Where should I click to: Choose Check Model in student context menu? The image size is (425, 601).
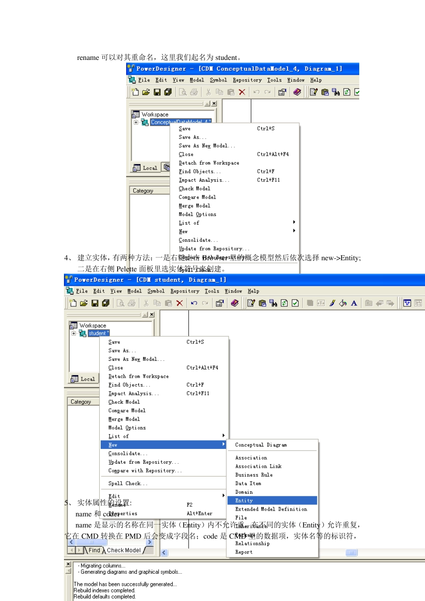[164, 402]
